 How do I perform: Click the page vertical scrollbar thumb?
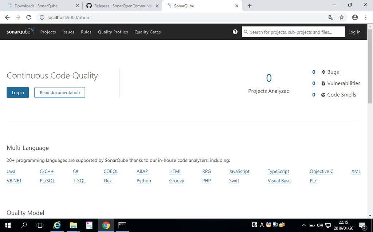pyautogui.click(x=370, y=66)
